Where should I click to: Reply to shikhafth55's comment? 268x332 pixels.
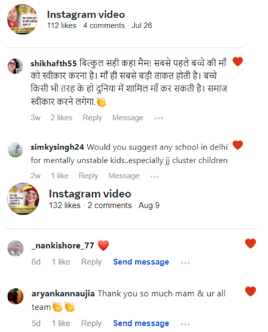[92, 118]
